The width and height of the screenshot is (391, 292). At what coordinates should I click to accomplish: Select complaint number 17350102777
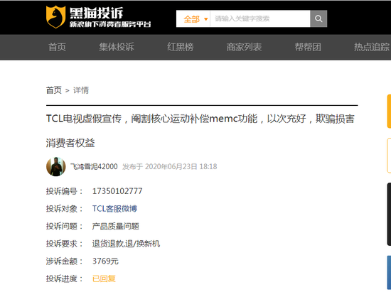(117, 191)
